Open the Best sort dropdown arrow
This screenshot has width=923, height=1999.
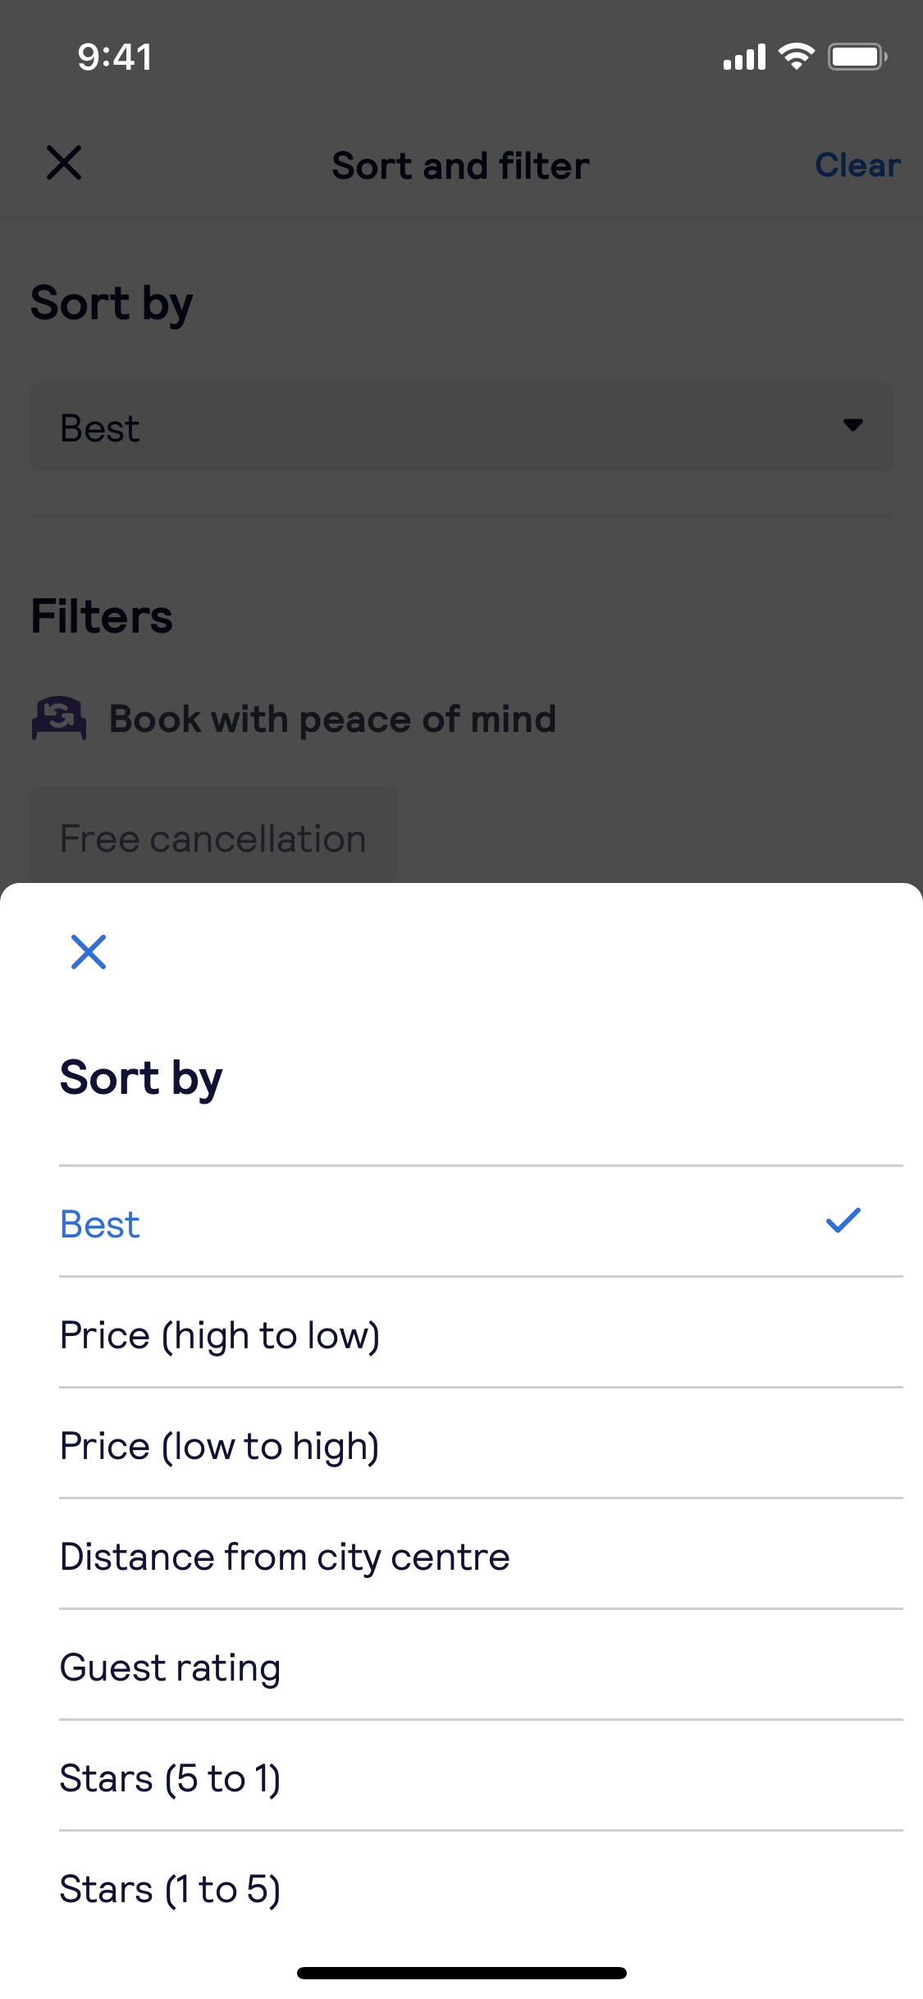pyautogui.click(x=853, y=424)
